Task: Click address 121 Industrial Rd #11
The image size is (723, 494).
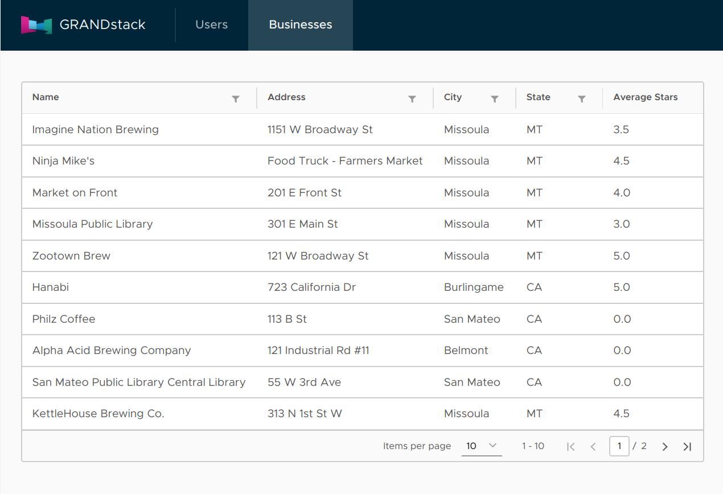Action: click(x=318, y=351)
